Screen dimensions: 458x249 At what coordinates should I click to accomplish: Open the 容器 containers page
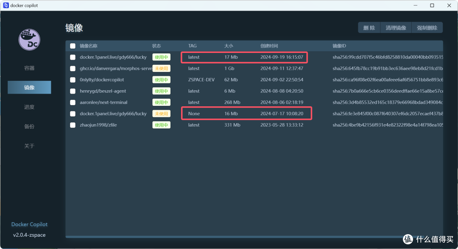(29, 68)
